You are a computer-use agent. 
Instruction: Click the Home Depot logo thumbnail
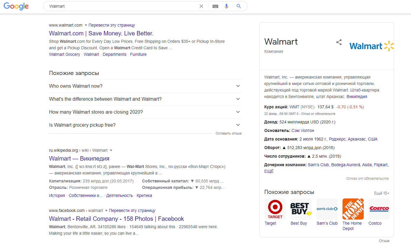point(353,209)
